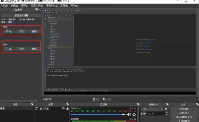Click 删除 for the 微信 target
Viewport: 199px width, 122px height.
[34, 31]
